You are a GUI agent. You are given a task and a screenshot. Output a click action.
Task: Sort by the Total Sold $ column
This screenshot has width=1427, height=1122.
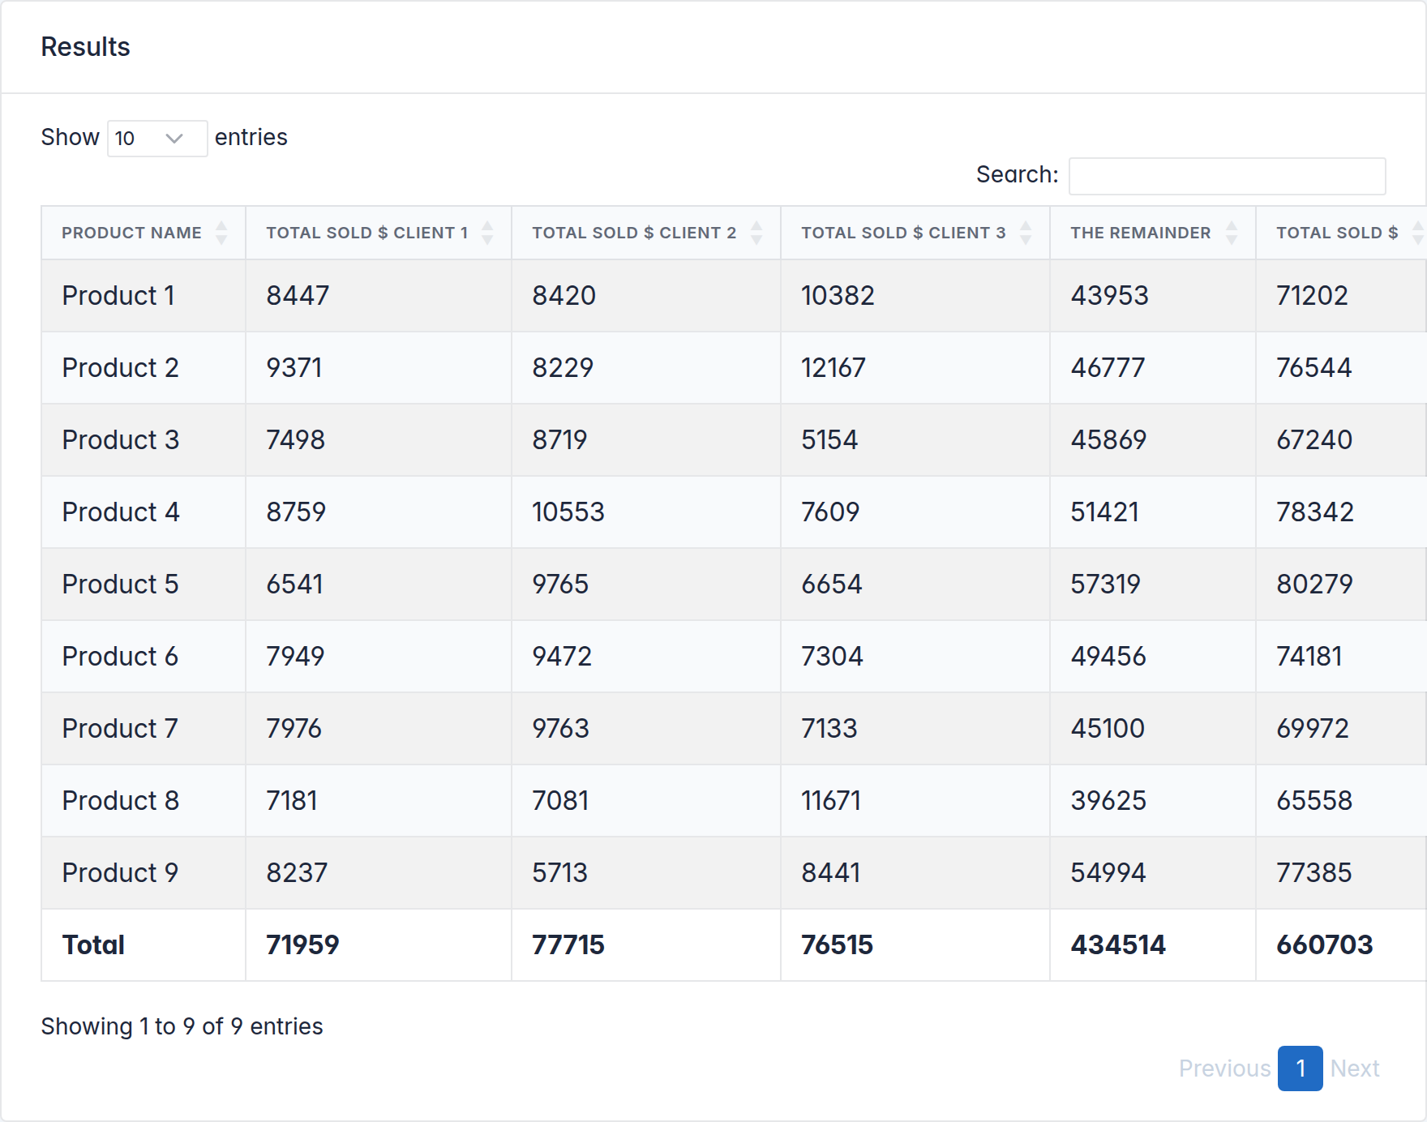pos(1342,233)
